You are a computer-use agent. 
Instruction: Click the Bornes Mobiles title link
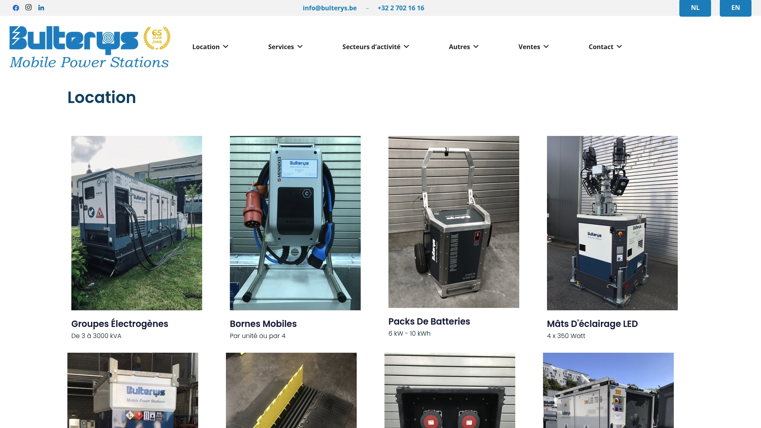coord(263,324)
